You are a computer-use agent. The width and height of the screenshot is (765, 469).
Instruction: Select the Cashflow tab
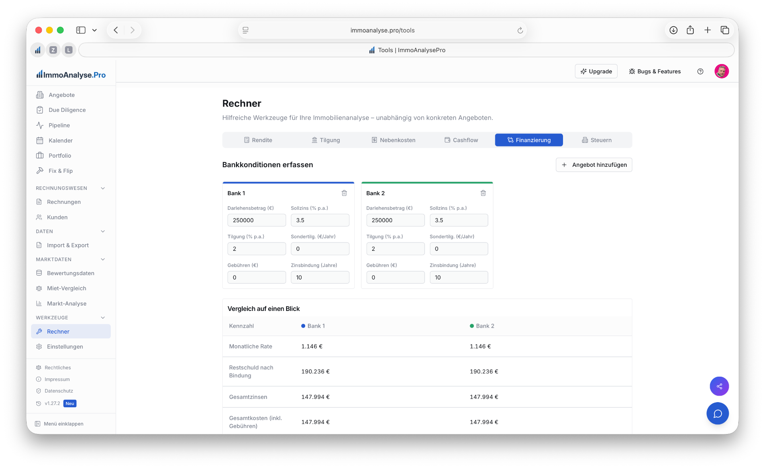coord(461,140)
